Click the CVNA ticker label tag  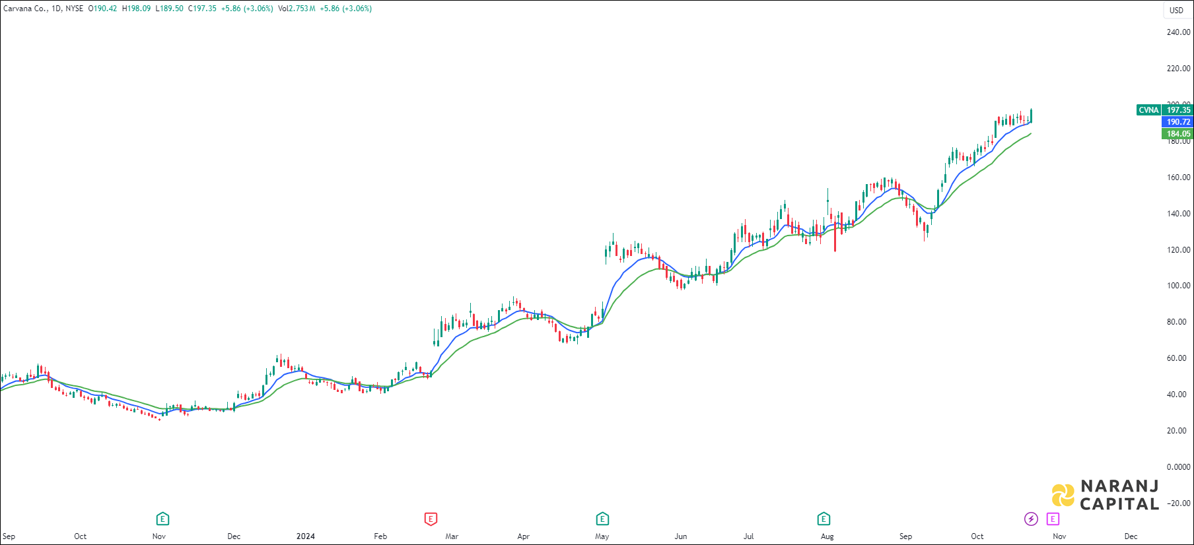(x=1148, y=110)
